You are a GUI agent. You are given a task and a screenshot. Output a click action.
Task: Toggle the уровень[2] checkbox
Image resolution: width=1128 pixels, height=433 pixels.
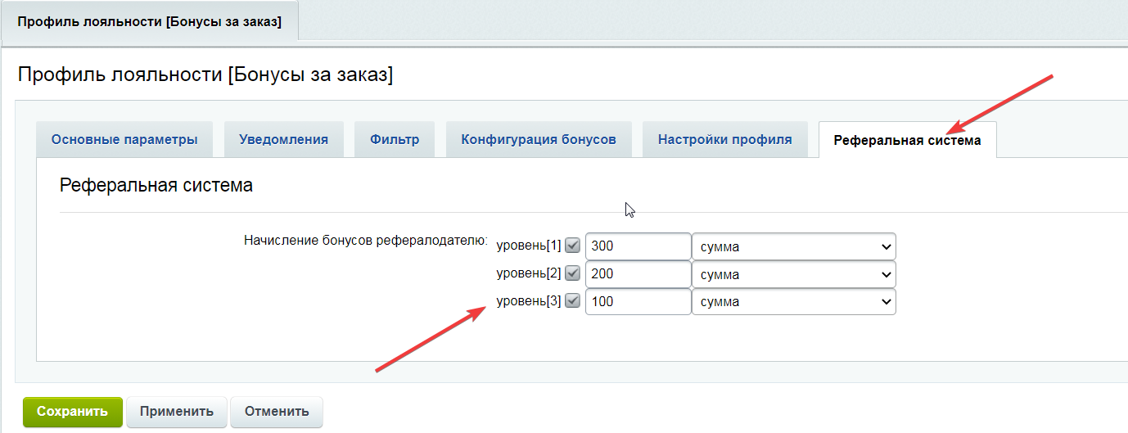tap(573, 273)
